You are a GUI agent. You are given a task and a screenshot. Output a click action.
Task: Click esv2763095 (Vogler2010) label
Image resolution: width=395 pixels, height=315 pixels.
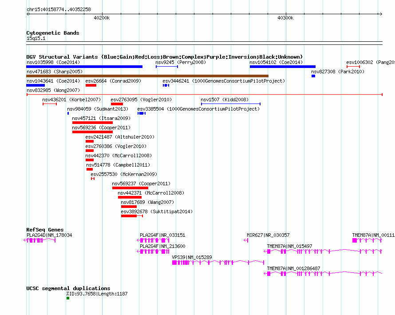[x=141, y=100]
